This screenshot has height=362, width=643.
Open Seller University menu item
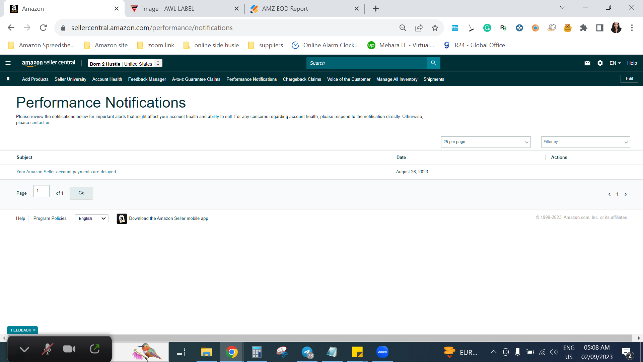[x=70, y=79]
